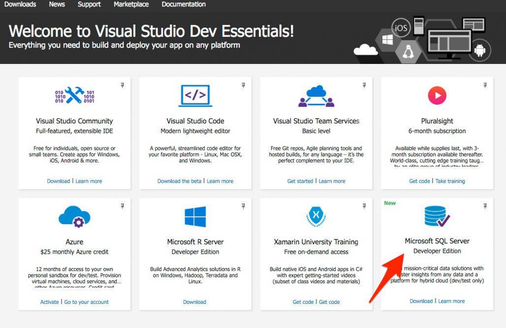The width and height of the screenshot is (506, 328).
Task: Click Download link under Visual Studio Community
Action: (x=59, y=181)
